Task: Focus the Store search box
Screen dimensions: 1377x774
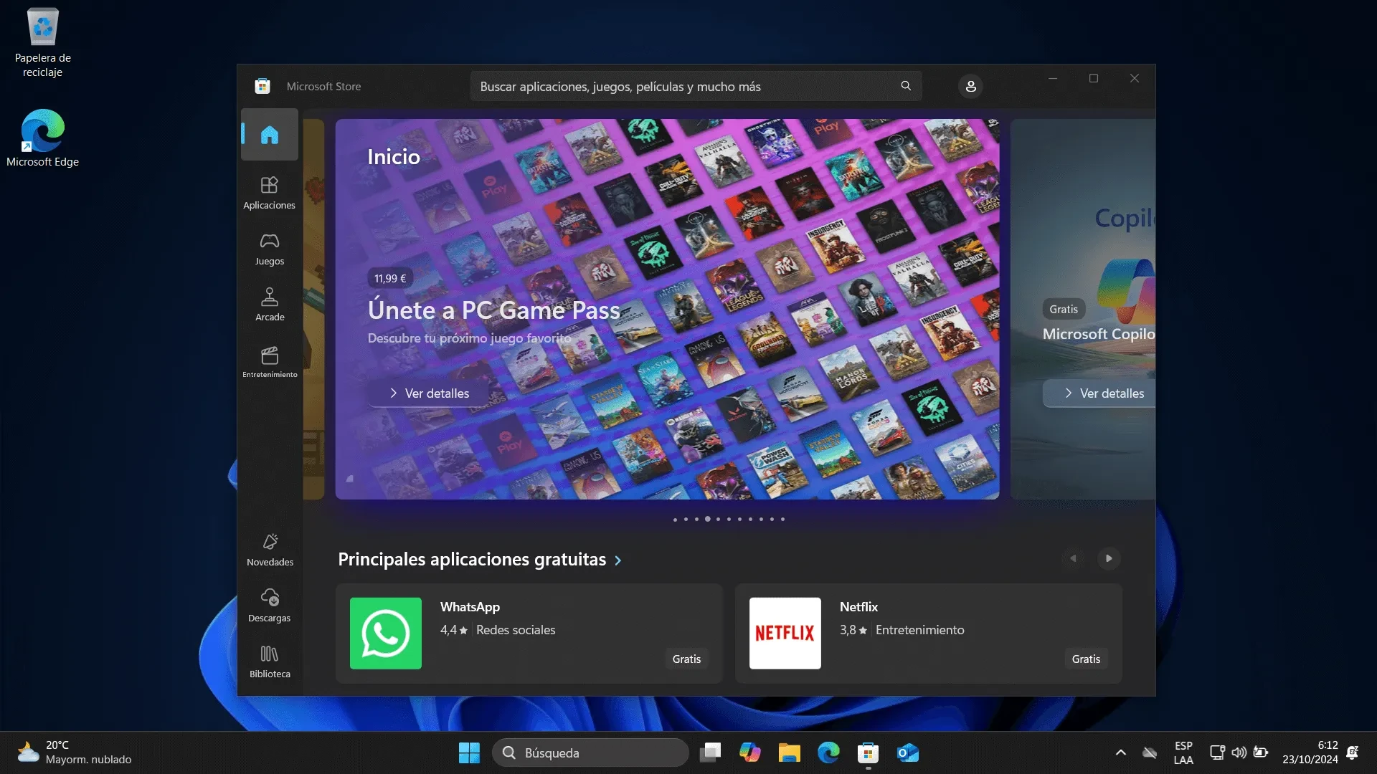Action: coord(696,86)
